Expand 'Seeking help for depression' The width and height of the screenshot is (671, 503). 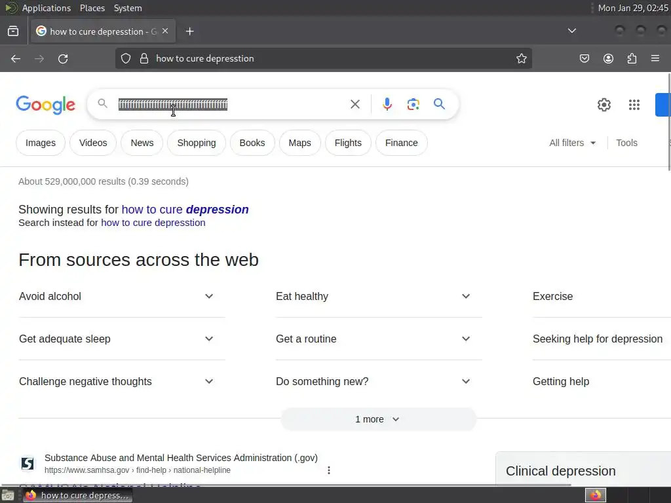pyautogui.click(x=602, y=339)
